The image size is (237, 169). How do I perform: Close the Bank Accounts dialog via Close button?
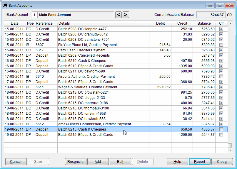click(x=222, y=162)
